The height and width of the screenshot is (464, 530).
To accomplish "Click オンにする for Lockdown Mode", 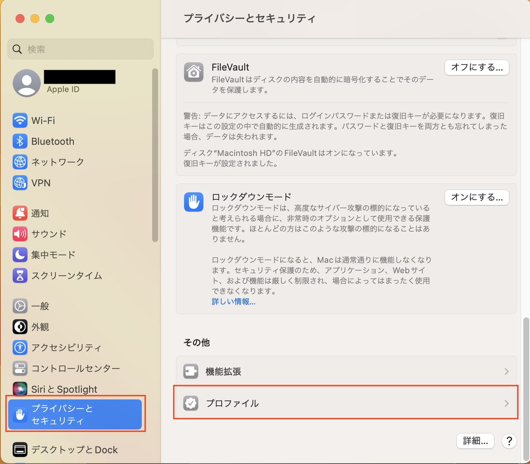I will pyautogui.click(x=477, y=197).
